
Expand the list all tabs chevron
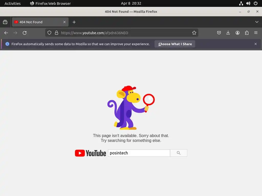[x=257, y=22]
